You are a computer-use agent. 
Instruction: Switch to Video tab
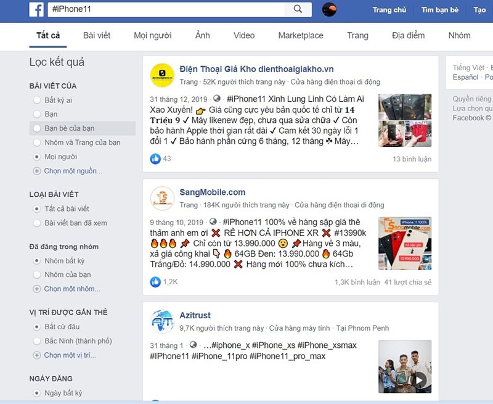pyautogui.click(x=244, y=35)
